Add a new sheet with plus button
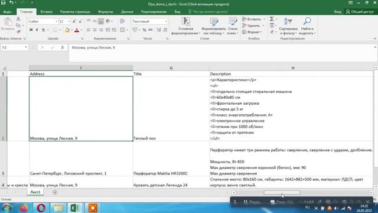 click(x=55, y=192)
